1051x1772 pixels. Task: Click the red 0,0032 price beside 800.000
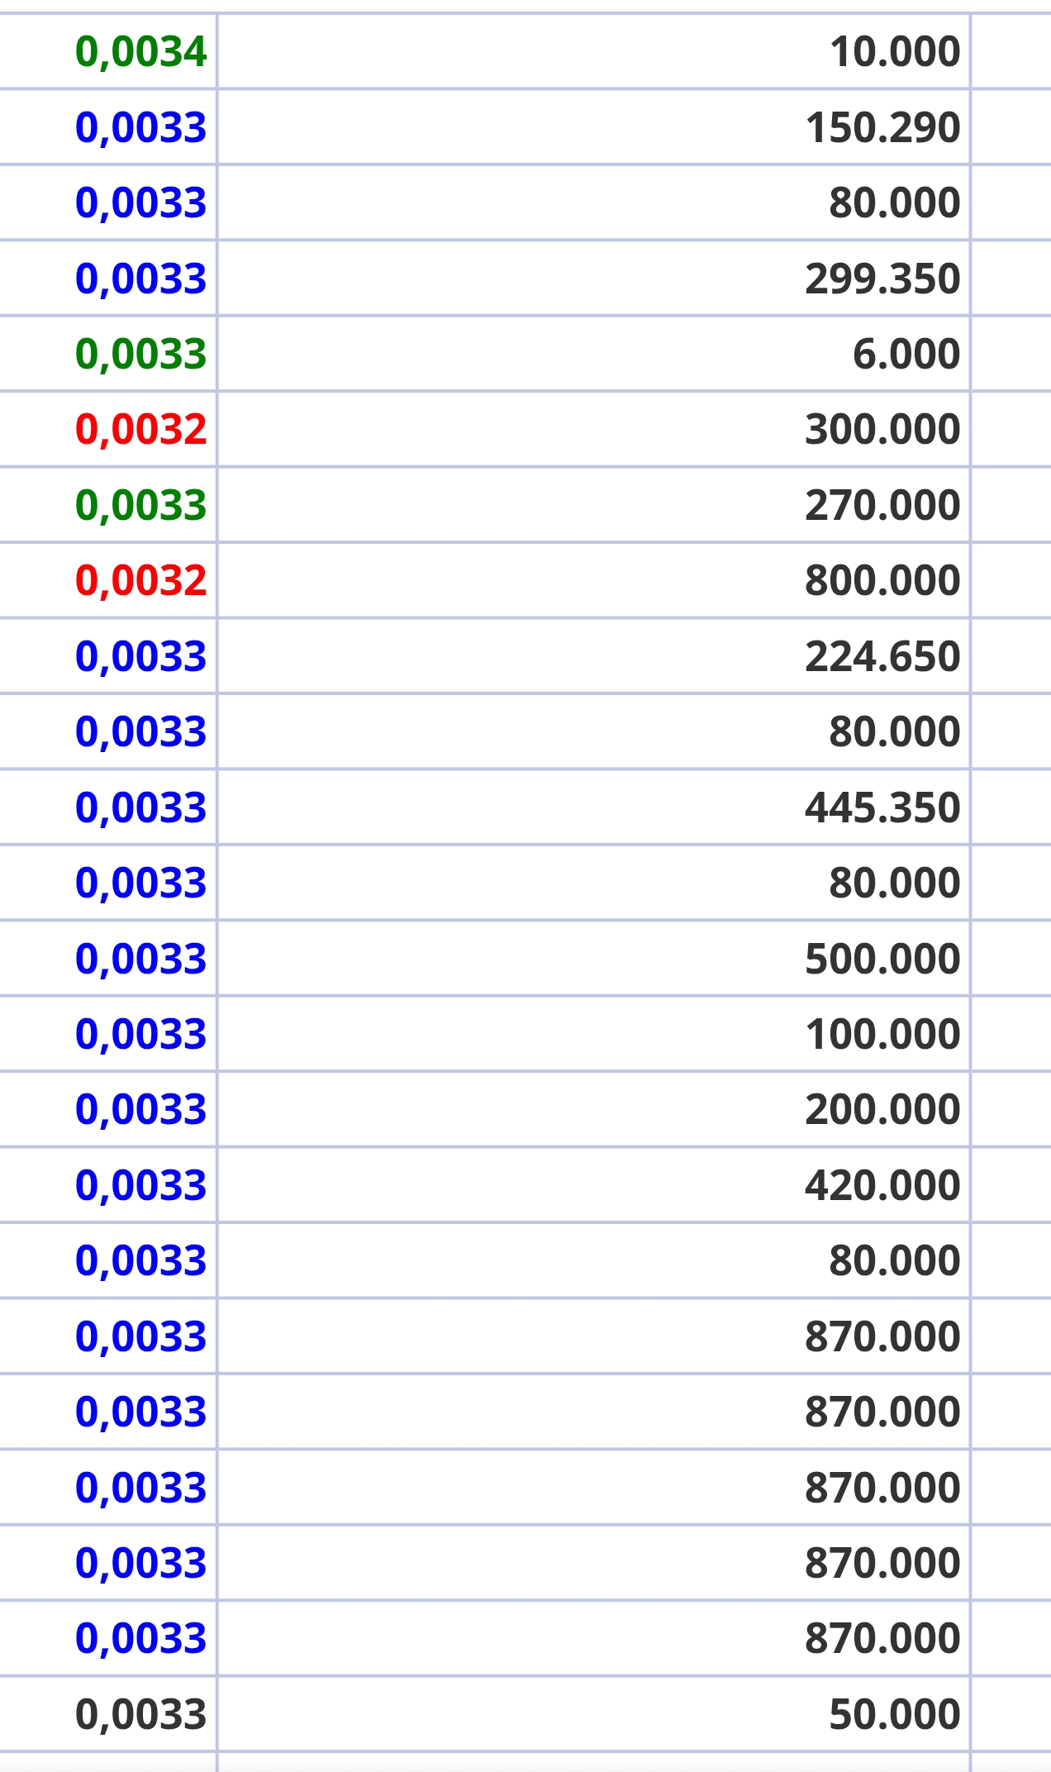click(x=140, y=581)
